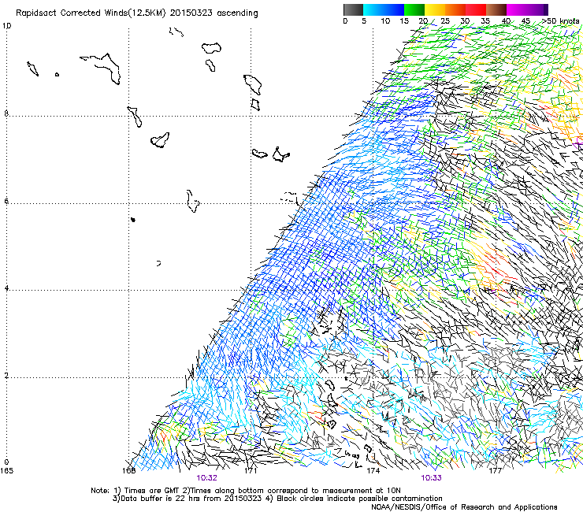Click the longitude label 174

(x=373, y=471)
